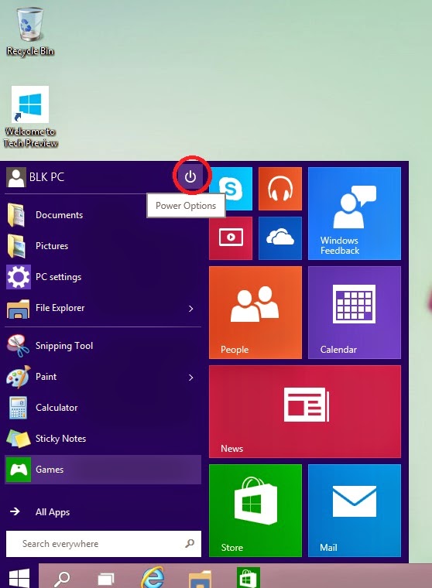Open the Power Options button
432x588 pixels.
190,176
